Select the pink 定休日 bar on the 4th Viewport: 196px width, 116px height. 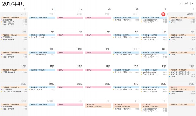click(x=70, y=35)
